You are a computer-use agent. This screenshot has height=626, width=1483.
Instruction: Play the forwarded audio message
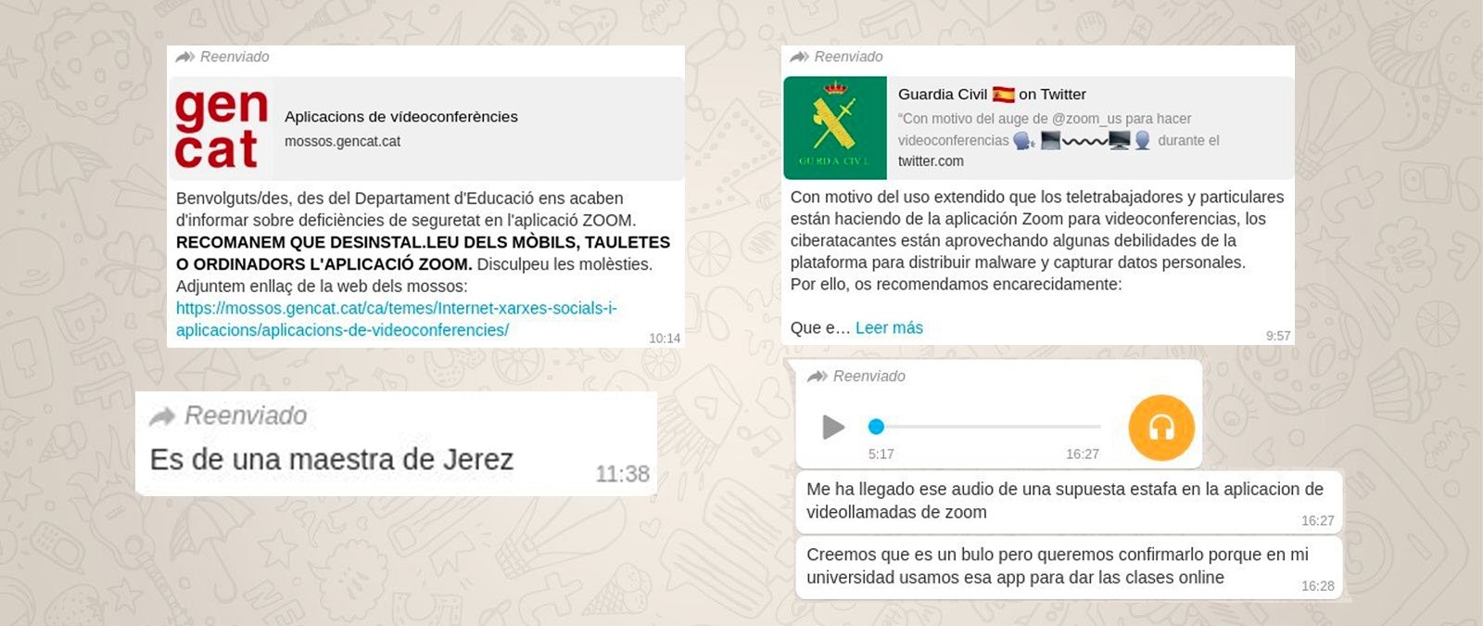pos(833,427)
